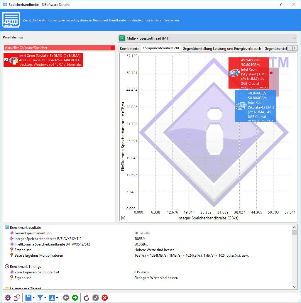Click the results scrollbar up arrow

click(294, 227)
